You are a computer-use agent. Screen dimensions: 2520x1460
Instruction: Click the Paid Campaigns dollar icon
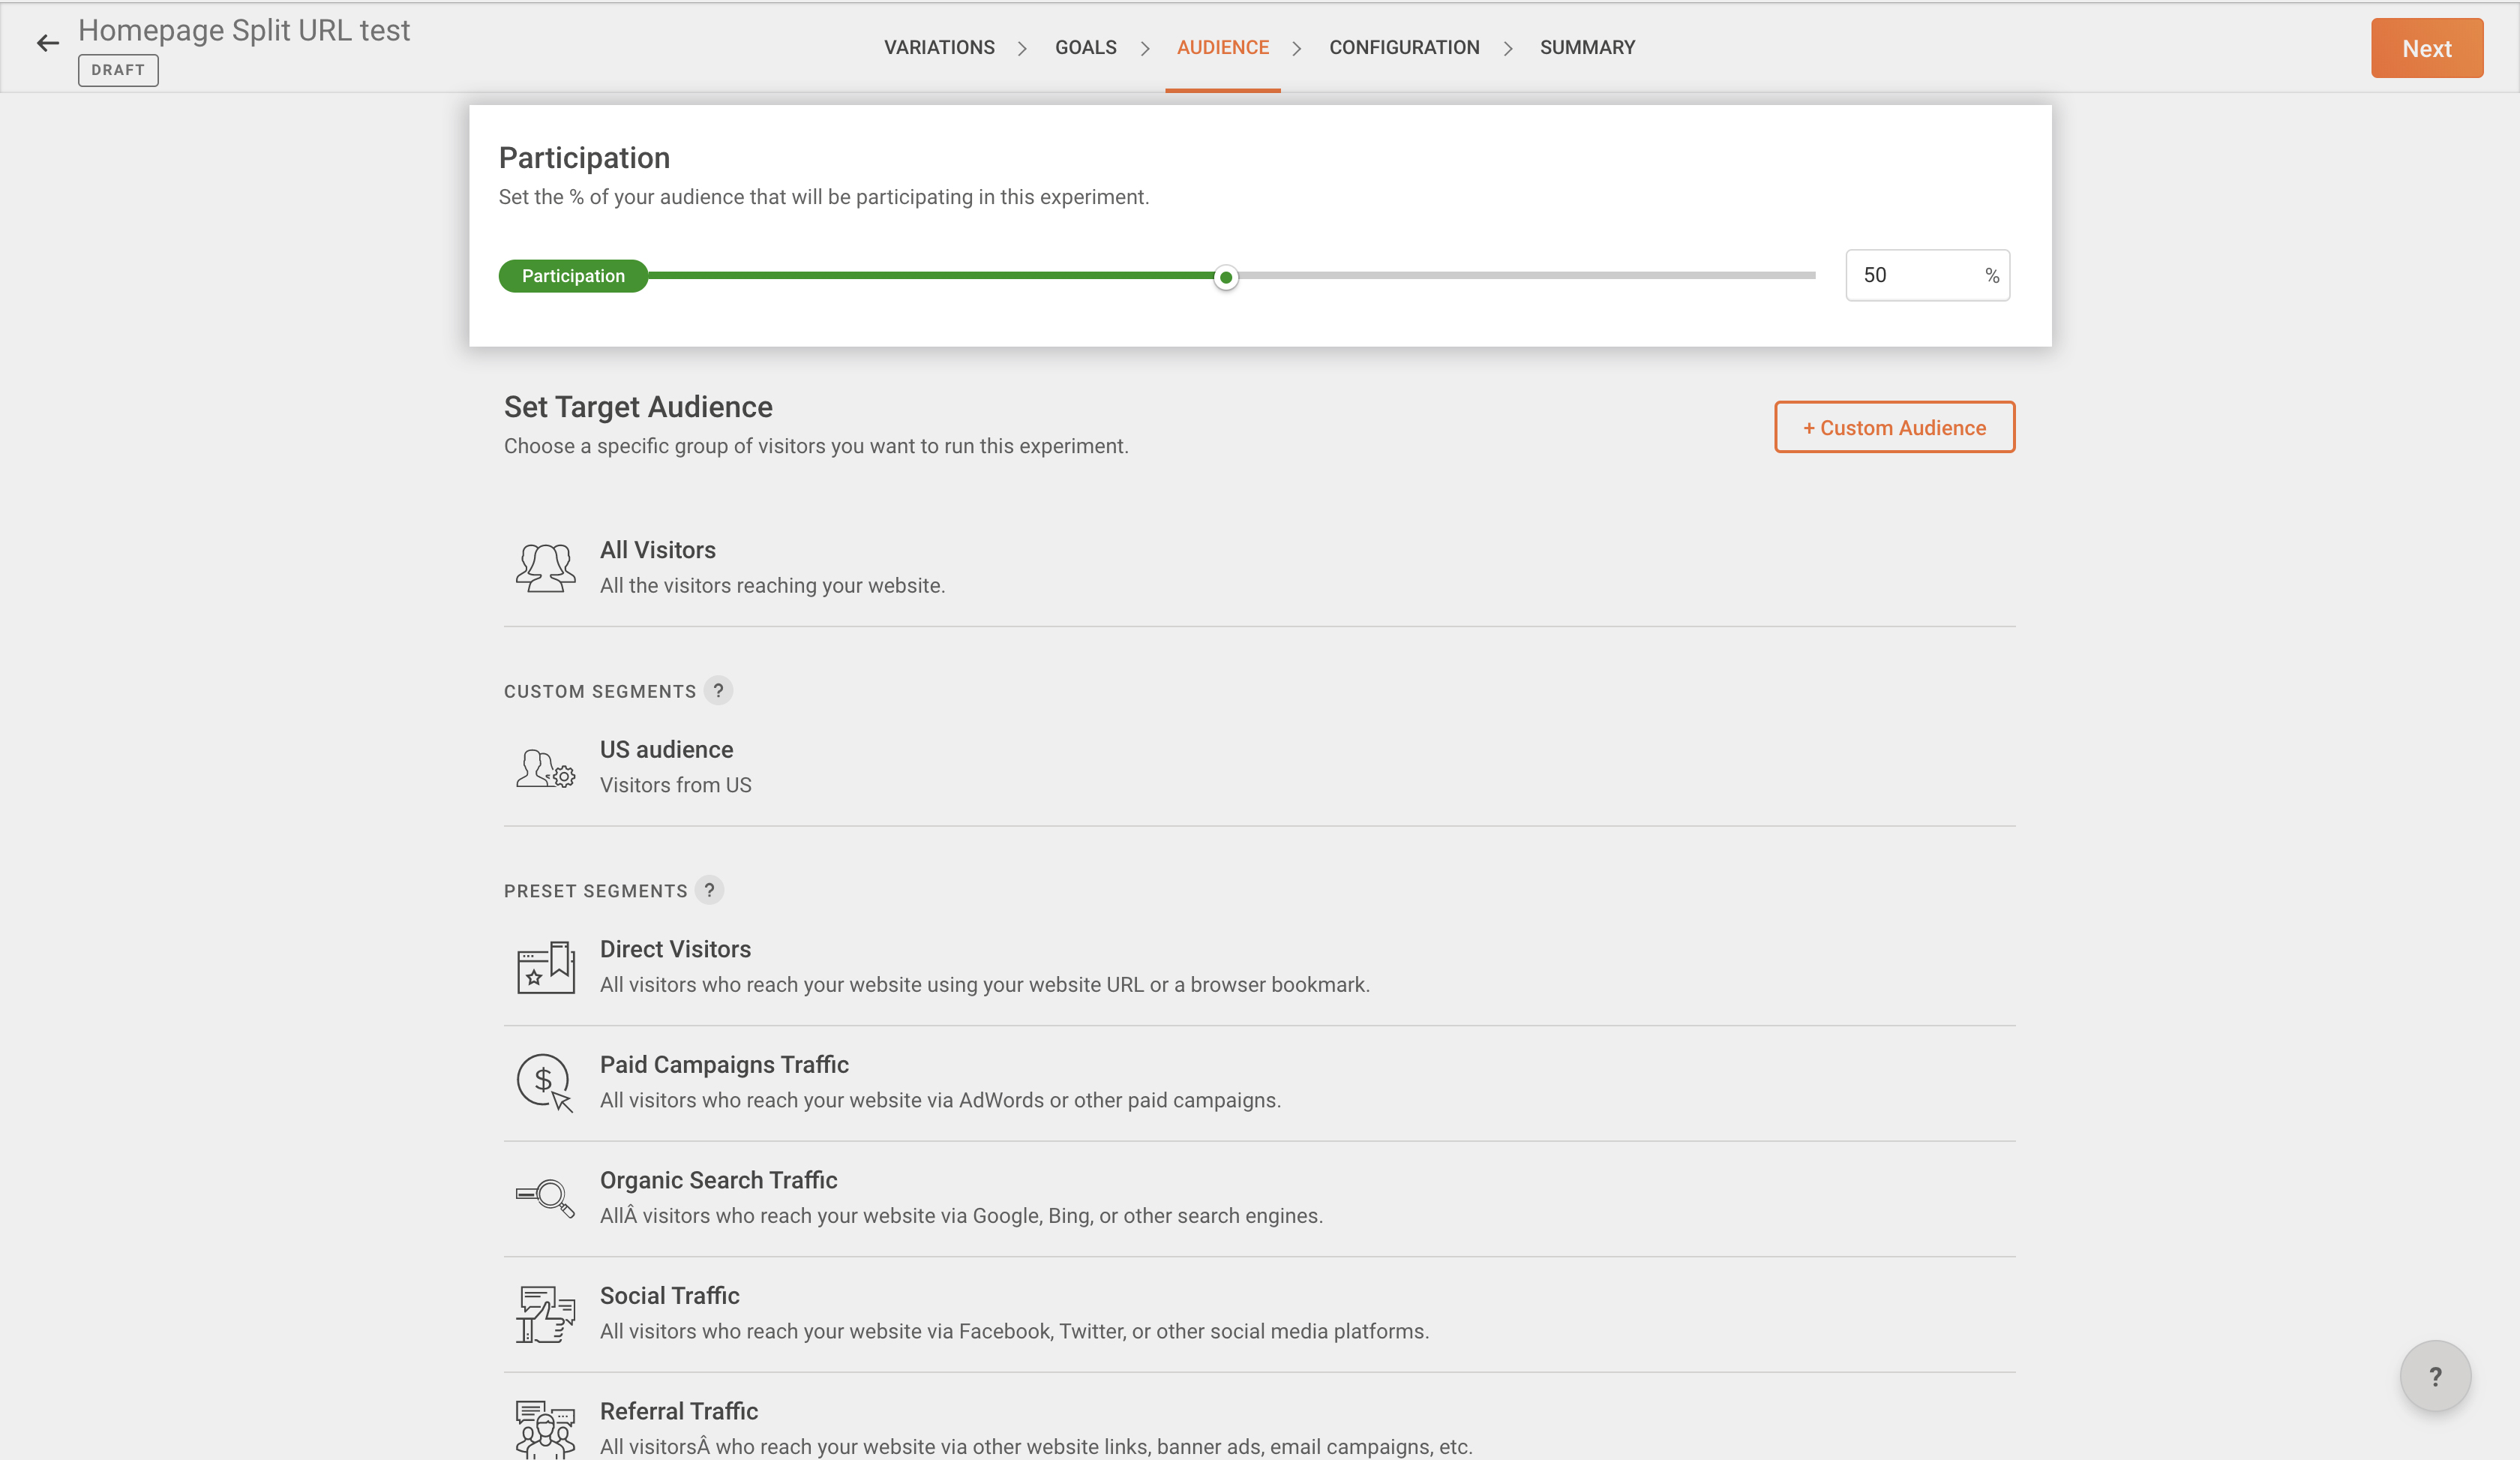click(545, 1082)
